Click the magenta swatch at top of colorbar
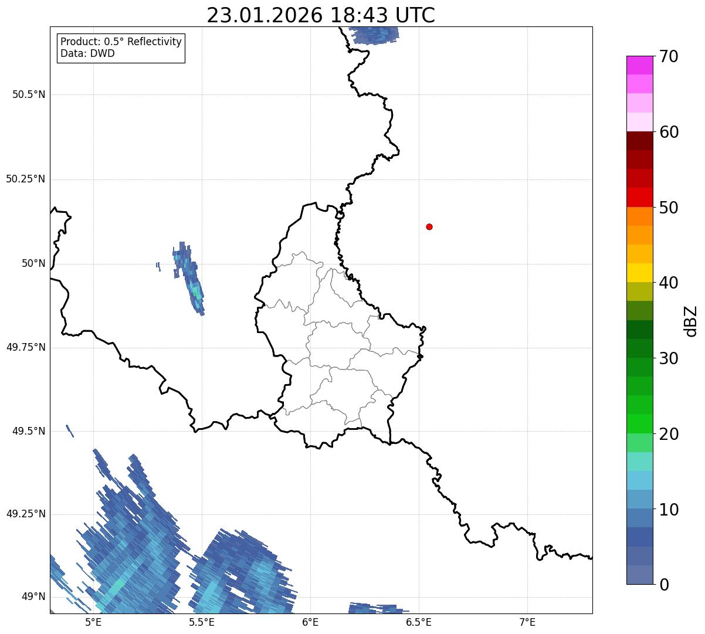 tap(639, 65)
